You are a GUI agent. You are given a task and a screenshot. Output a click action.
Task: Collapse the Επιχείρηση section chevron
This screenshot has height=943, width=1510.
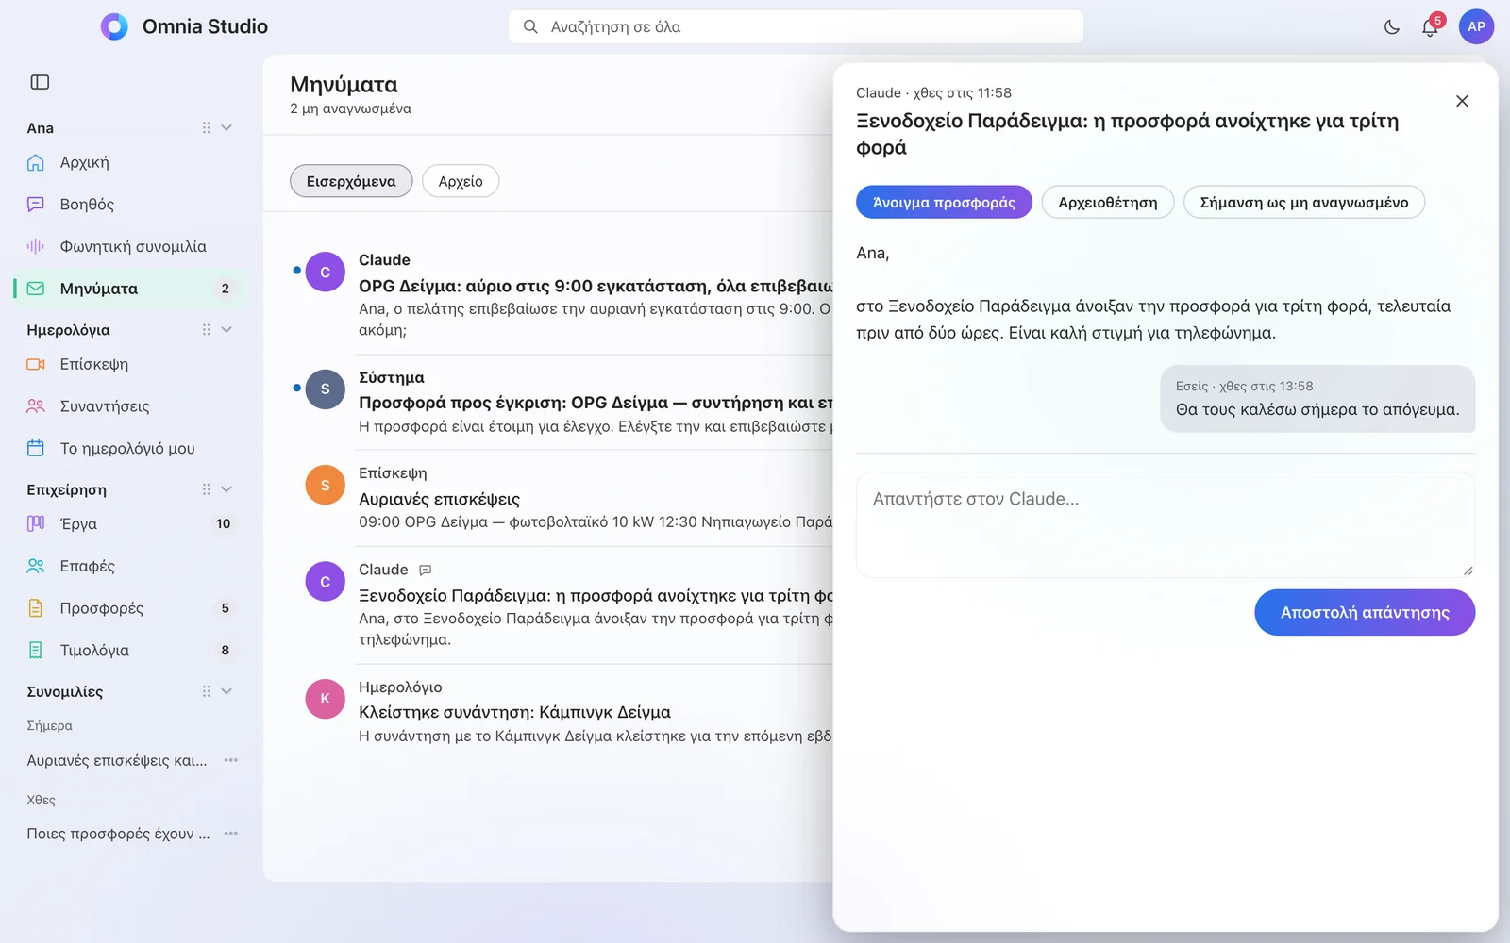[226, 489]
